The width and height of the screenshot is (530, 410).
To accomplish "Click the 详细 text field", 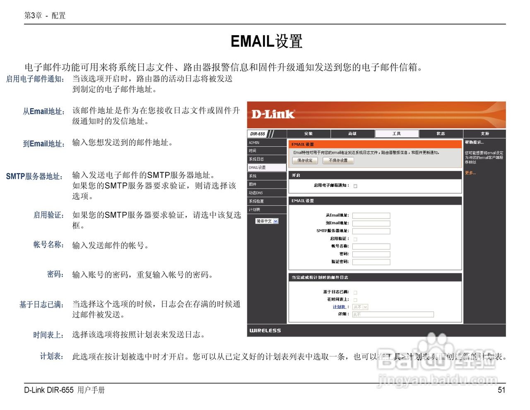I will pos(393,315).
